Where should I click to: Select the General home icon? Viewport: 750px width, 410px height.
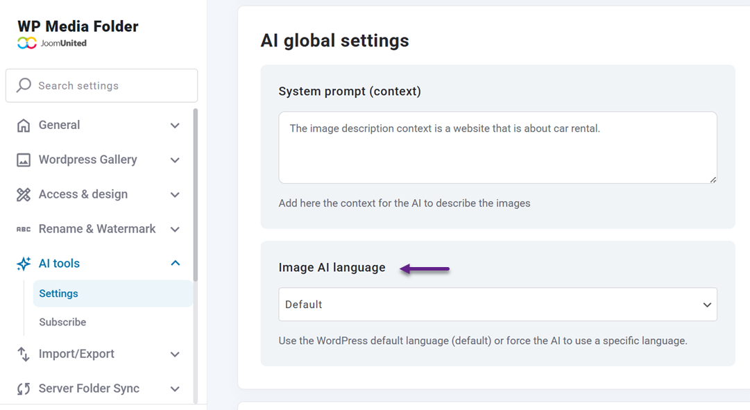tap(23, 125)
